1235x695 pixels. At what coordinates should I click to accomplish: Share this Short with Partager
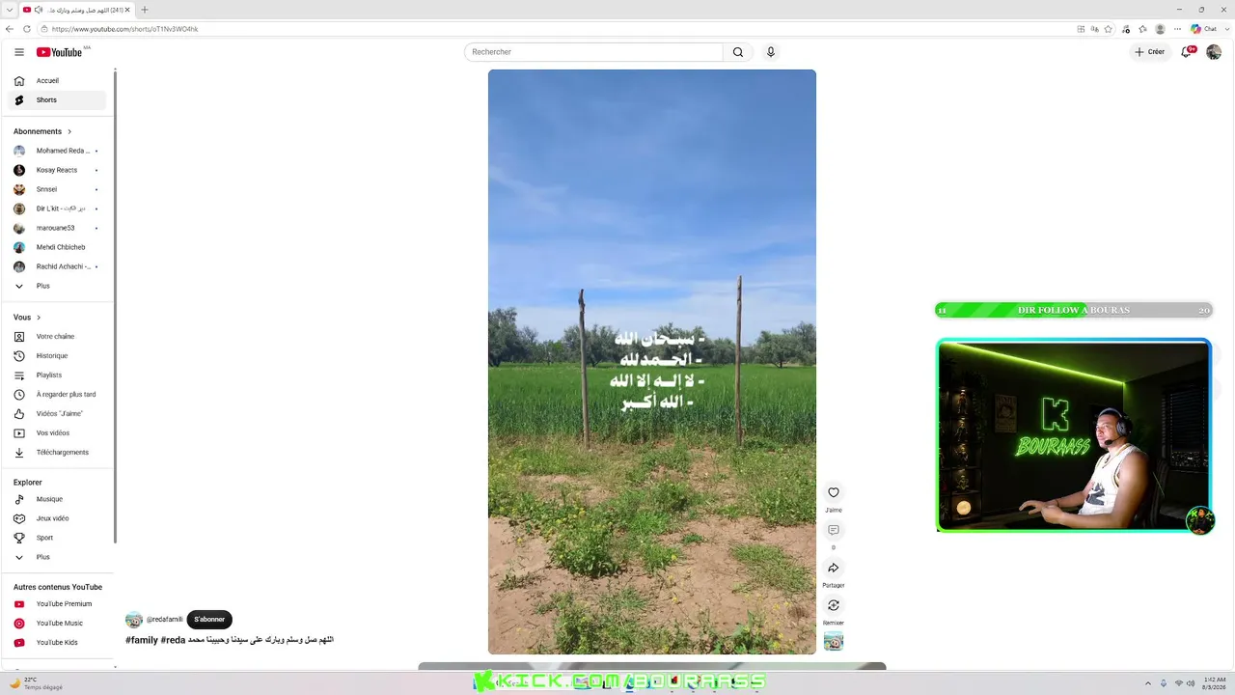834,568
